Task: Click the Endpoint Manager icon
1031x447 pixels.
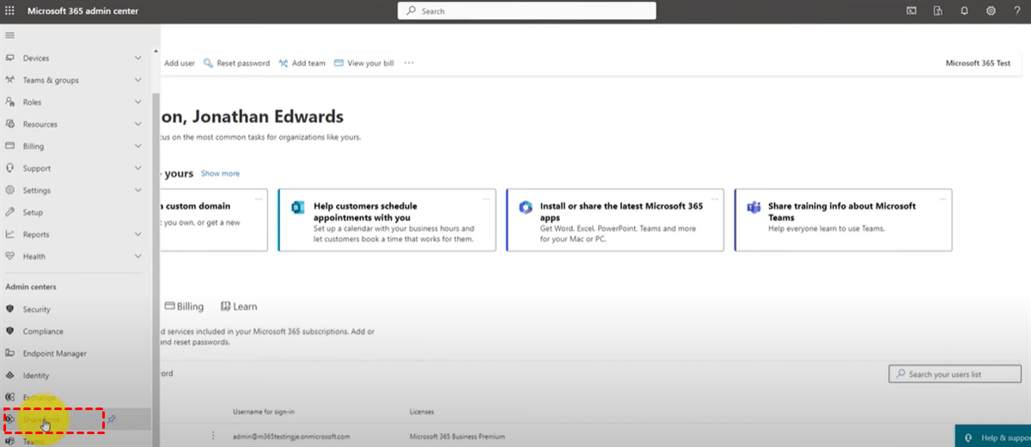Action: [x=10, y=353]
